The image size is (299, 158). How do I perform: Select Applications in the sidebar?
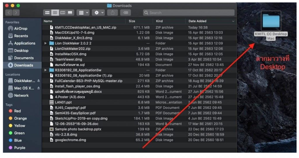tap(25, 43)
